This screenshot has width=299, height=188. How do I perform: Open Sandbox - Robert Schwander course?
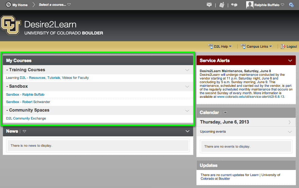[28, 102]
